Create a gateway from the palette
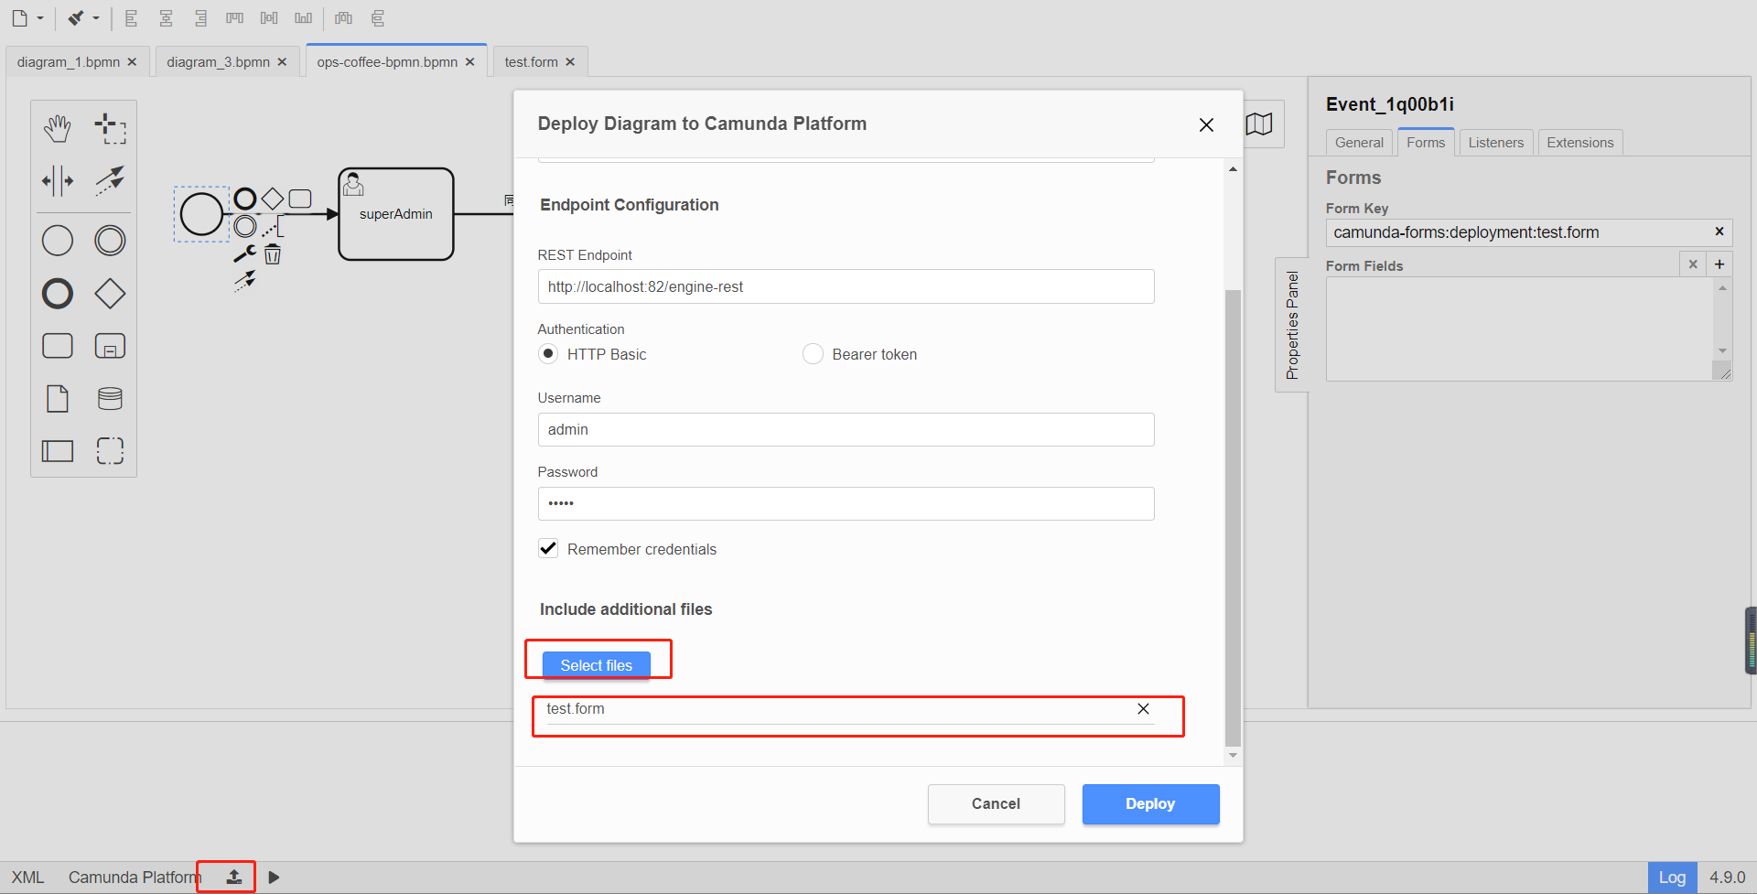 (x=110, y=294)
